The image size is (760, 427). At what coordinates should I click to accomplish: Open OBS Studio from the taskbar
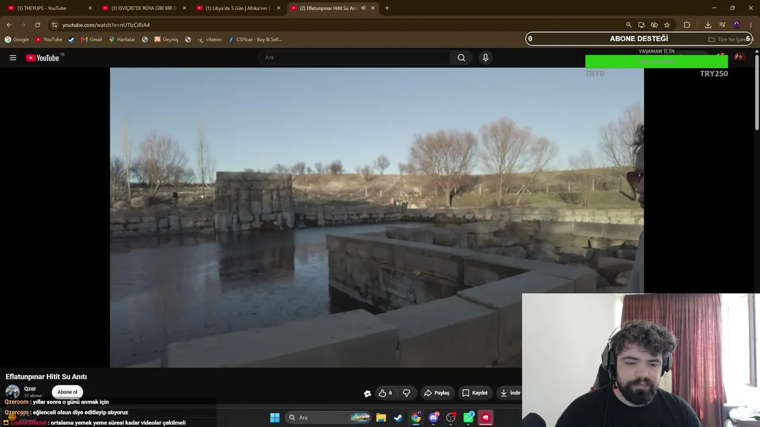click(451, 418)
